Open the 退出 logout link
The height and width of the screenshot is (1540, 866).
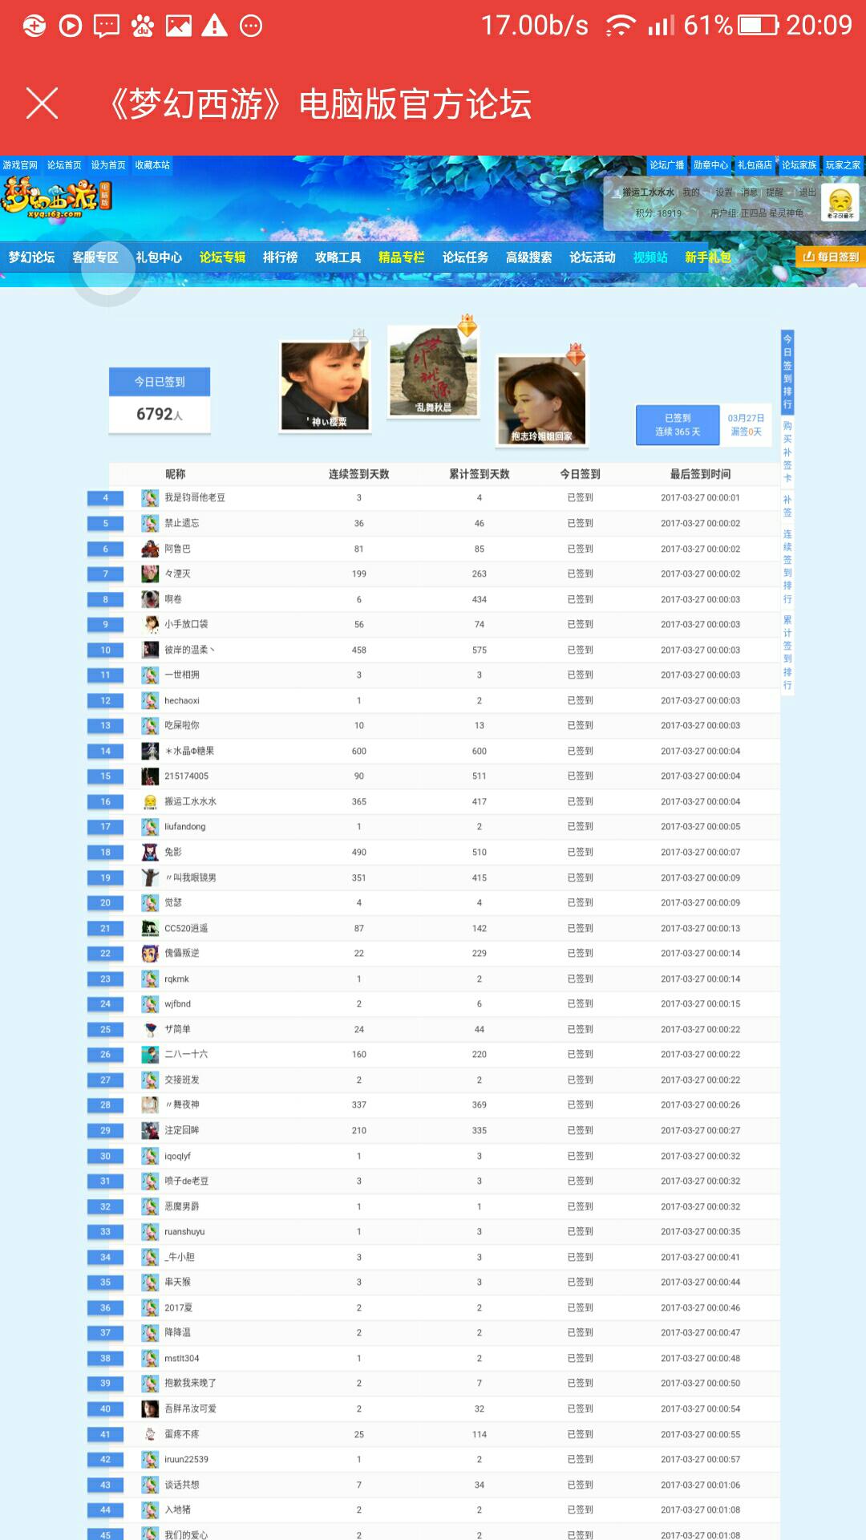tap(807, 192)
